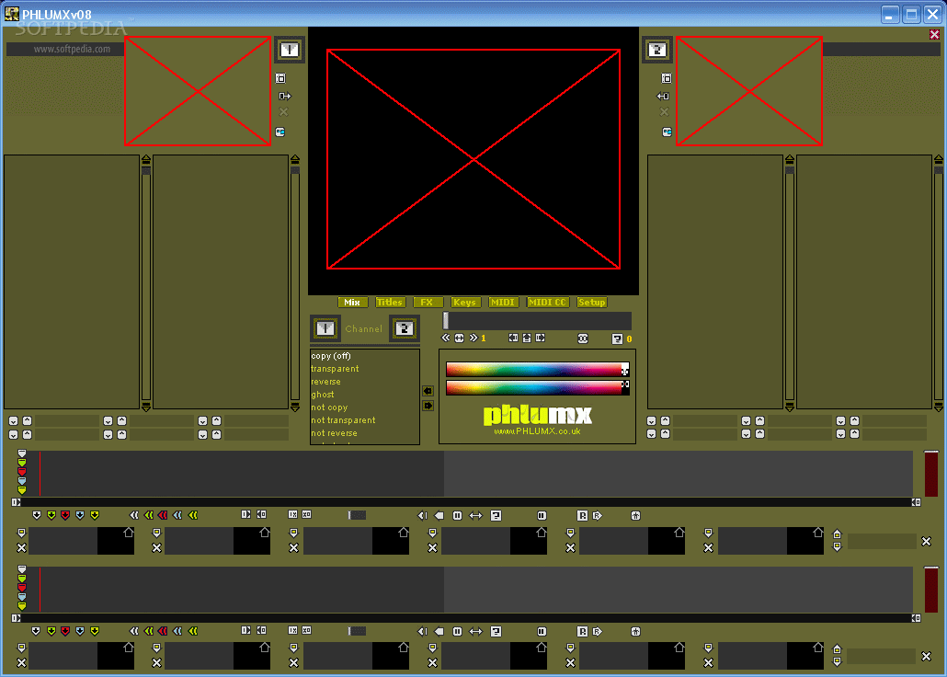947x677 pixels.
Task: Set the blue cue point under upper timeline
Action: point(80,515)
